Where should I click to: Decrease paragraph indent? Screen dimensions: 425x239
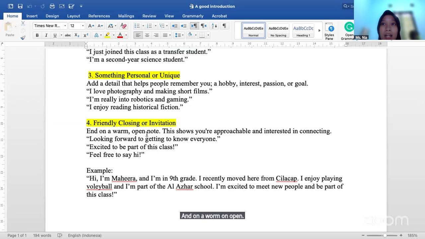click(175, 26)
